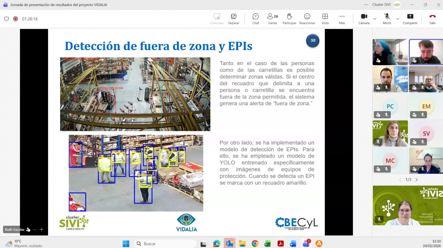Image resolution: width=443 pixels, height=248 pixels.
Task: Expand camera options dropdown arrow
Action: [x=375, y=19]
